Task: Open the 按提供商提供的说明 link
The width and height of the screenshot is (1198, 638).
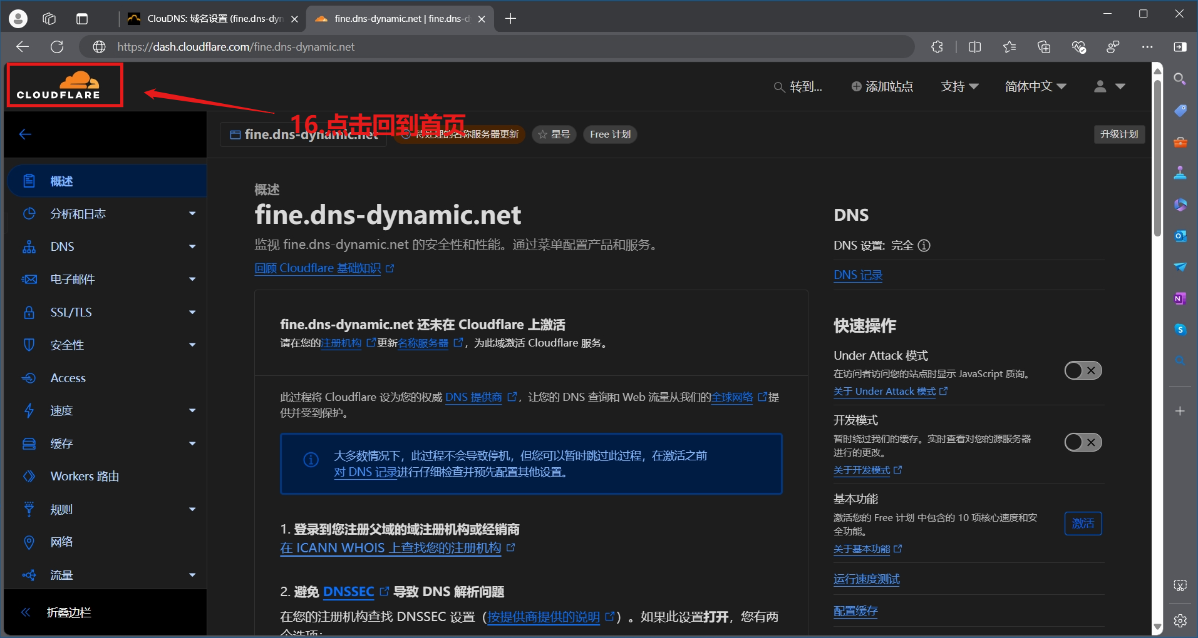Action: point(544,617)
